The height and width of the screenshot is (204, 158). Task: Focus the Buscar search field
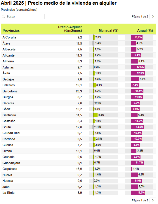[23, 17]
